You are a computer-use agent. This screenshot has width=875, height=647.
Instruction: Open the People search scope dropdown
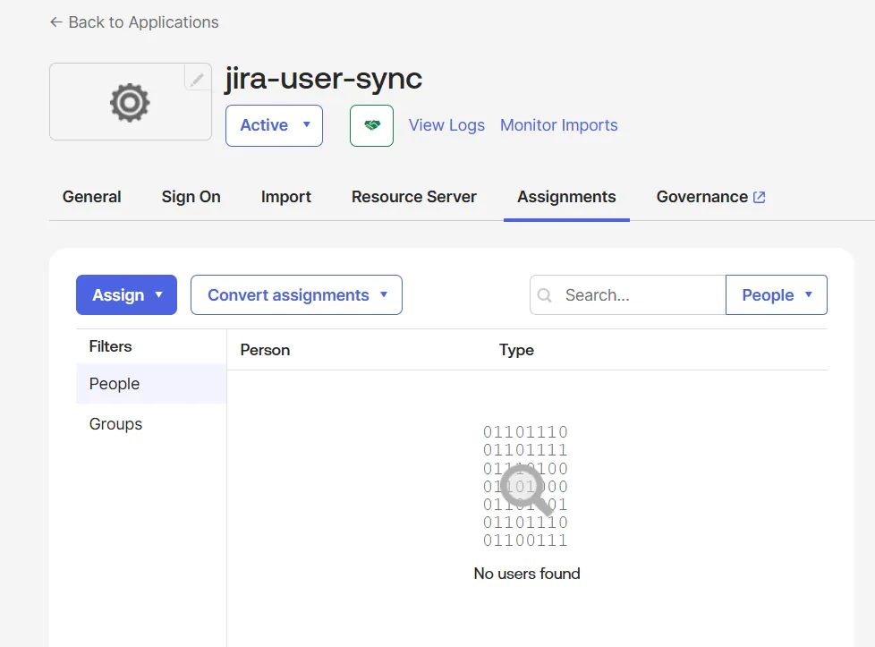tap(777, 294)
